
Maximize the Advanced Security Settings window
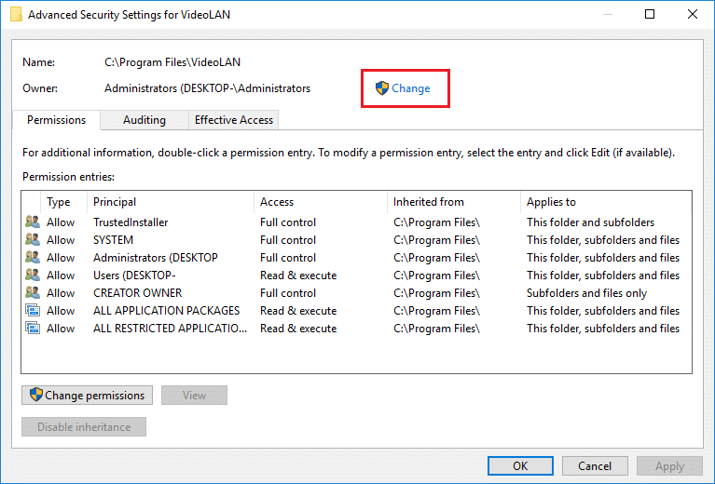point(650,14)
